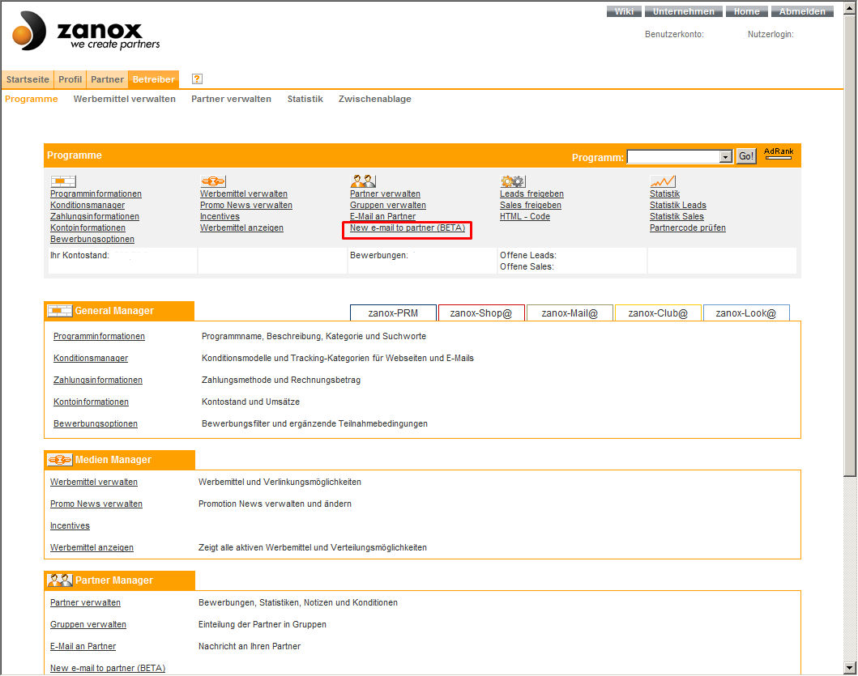Image resolution: width=858 pixels, height=676 pixels.
Task: Click the gears icon above Leads freigeben
Action: click(513, 181)
